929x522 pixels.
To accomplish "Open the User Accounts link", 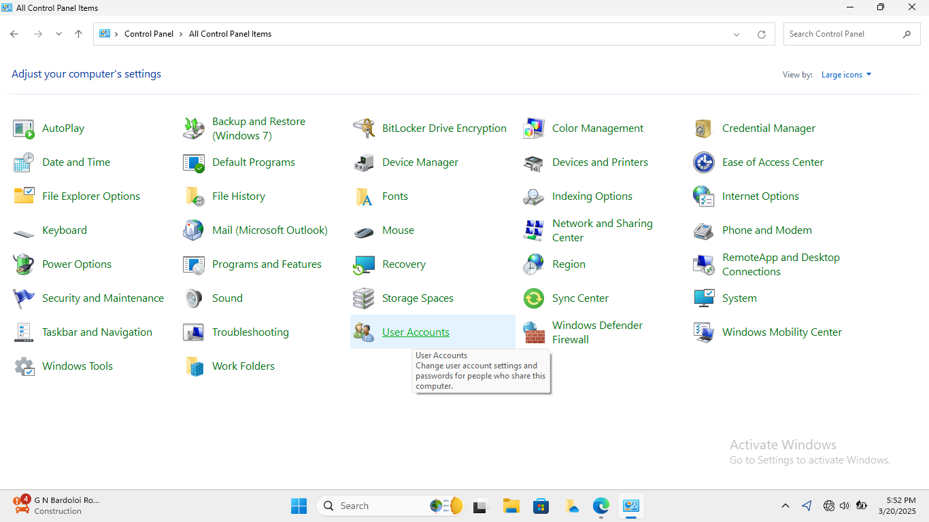I will point(416,332).
